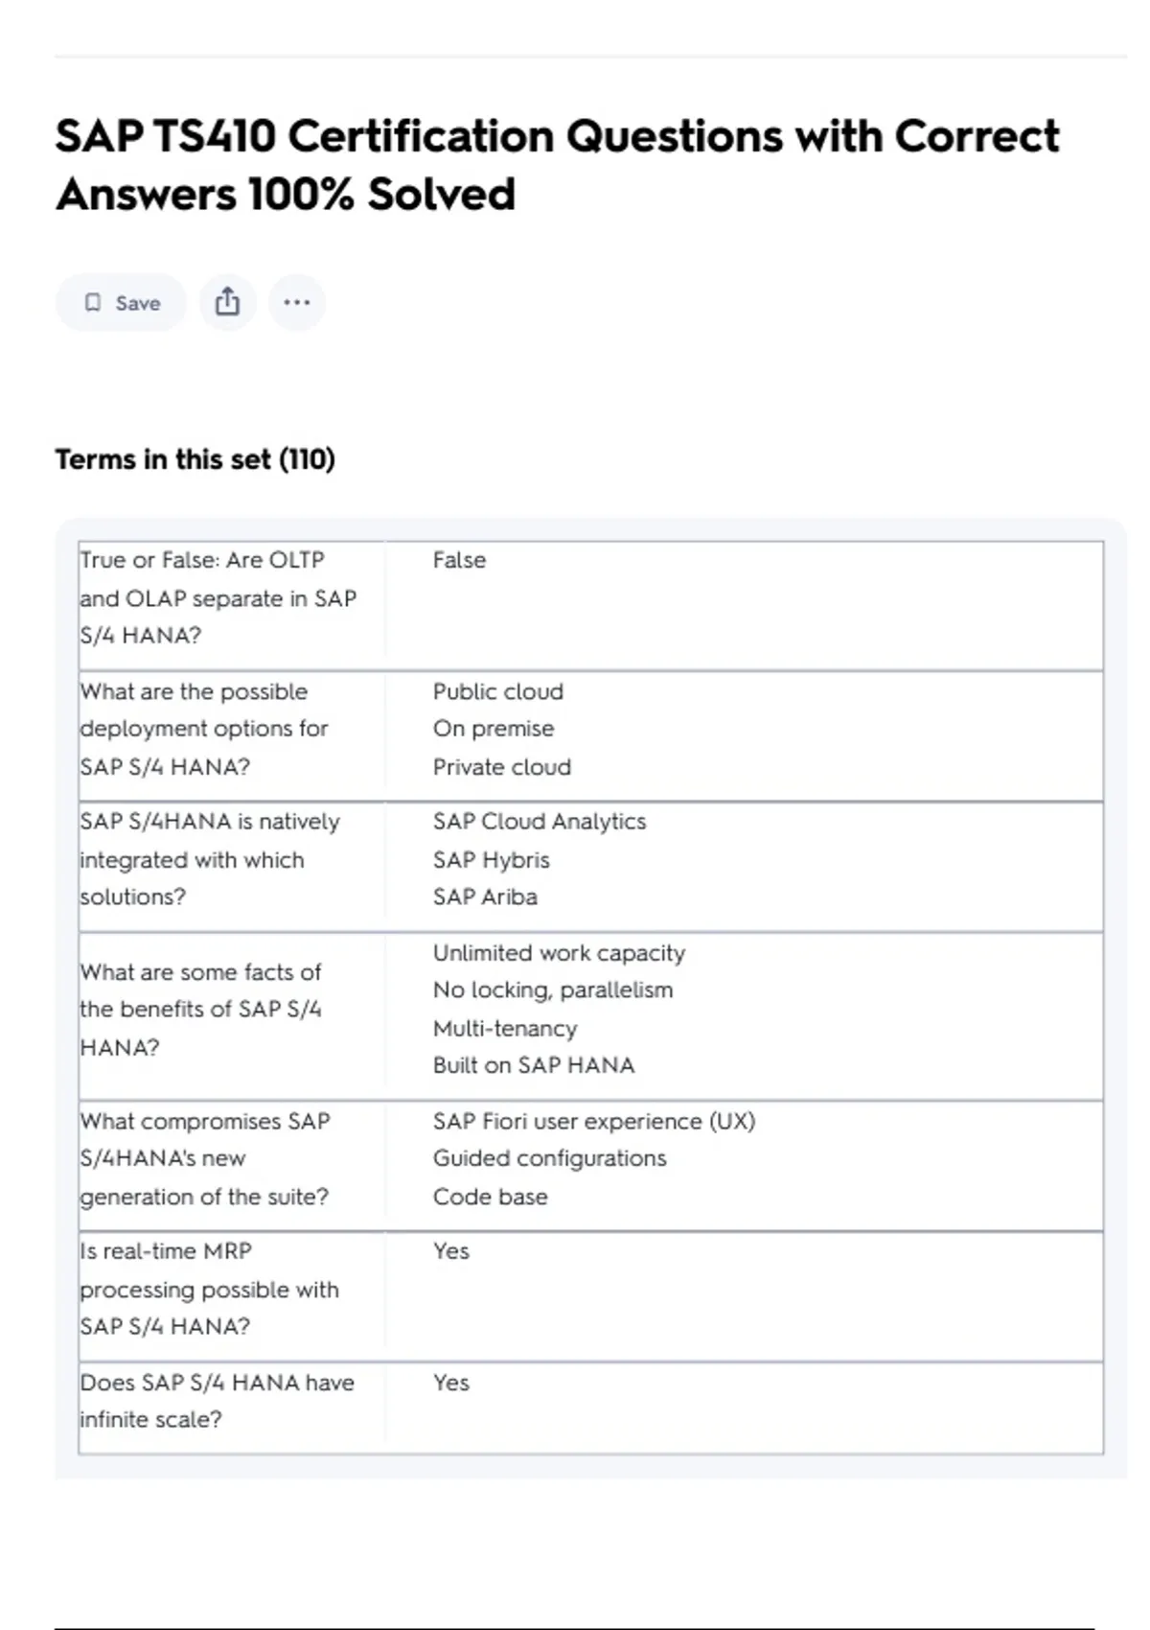Select the 'Unlimited work capacity' answer
The width and height of the screenshot is (1150, 1630).
[559, 953]
